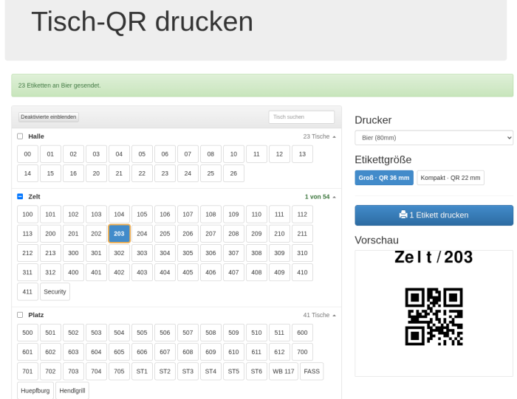Select table ST1 in Platz

[x=142, y=372]
